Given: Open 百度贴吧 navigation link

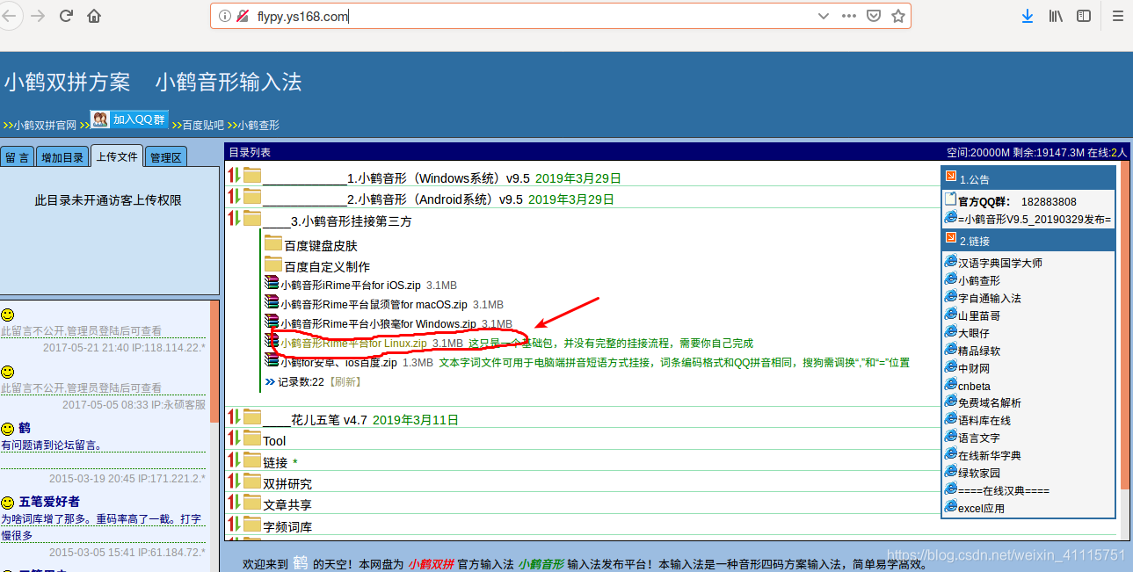Looking at the screenshot, I should 203,125.
